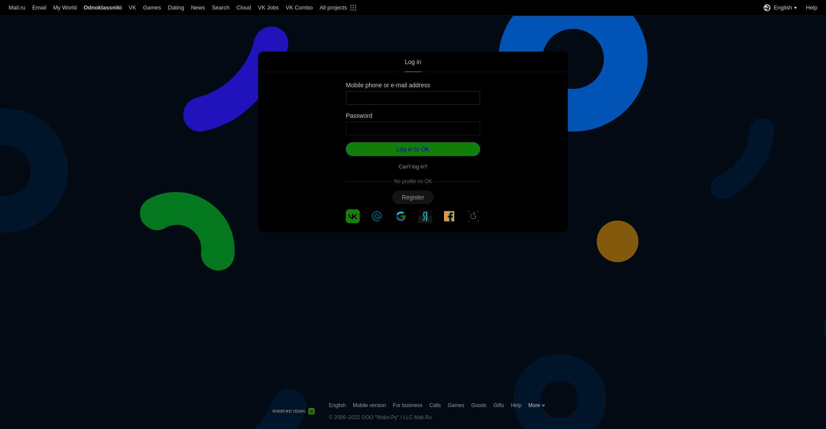Open the All projects grid icon
This screenshot has height=429, width=826.
[x=353, y=8]
